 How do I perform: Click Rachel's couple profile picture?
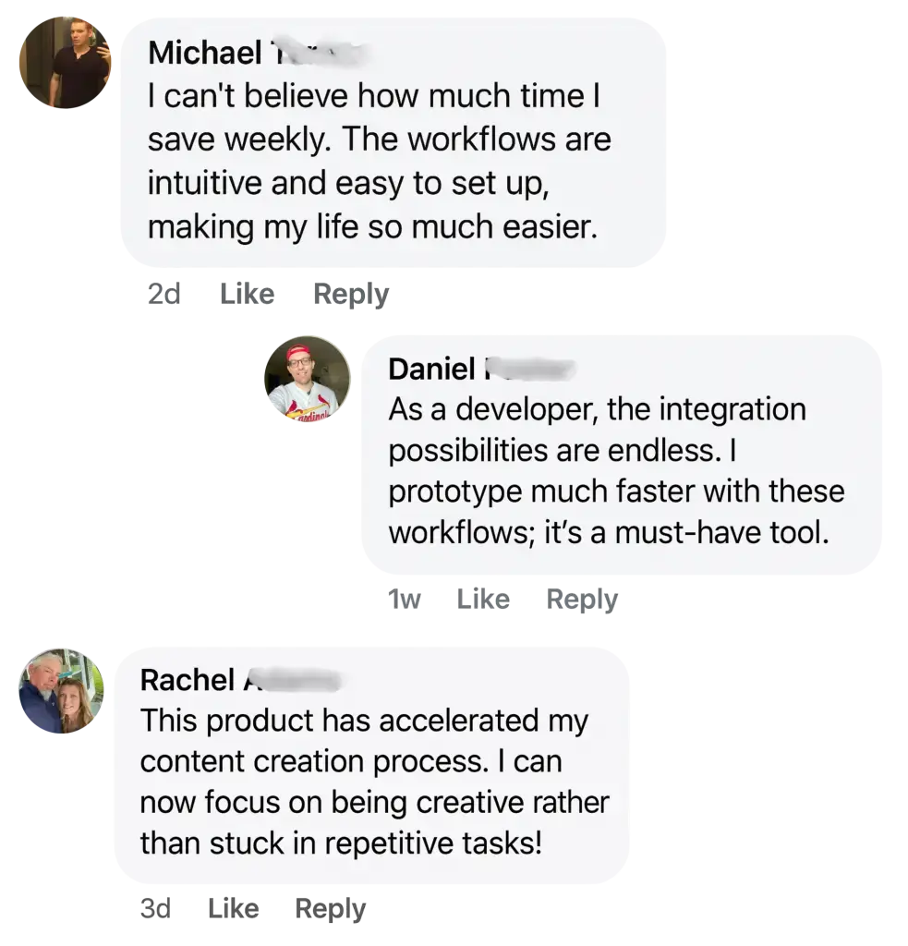point(61,692)
